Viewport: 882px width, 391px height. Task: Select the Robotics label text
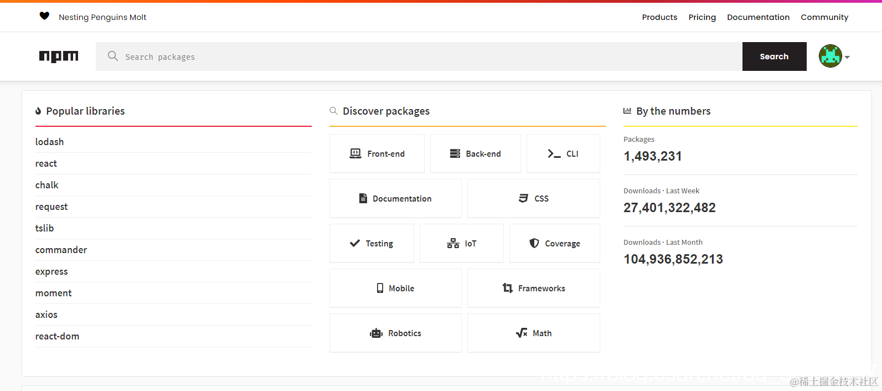click(405, 333)
